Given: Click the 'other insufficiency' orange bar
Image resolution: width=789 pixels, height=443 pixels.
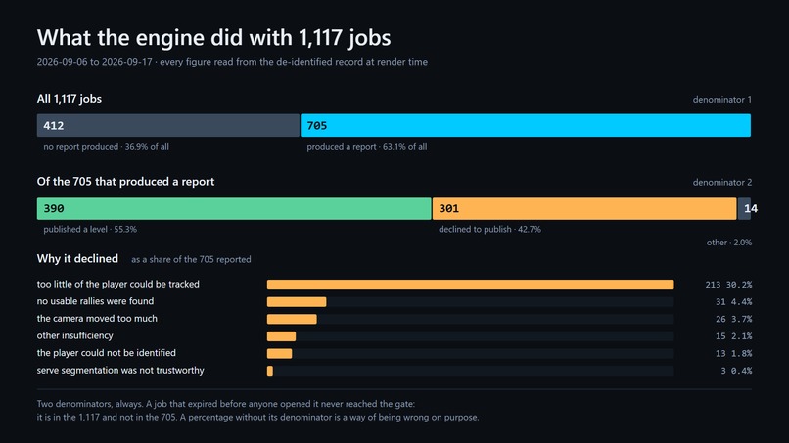Looking at the screenshot, I should click(281, 335).
